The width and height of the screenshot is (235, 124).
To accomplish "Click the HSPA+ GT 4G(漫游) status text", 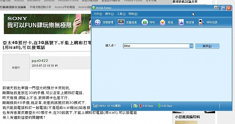I will [110, 106].
